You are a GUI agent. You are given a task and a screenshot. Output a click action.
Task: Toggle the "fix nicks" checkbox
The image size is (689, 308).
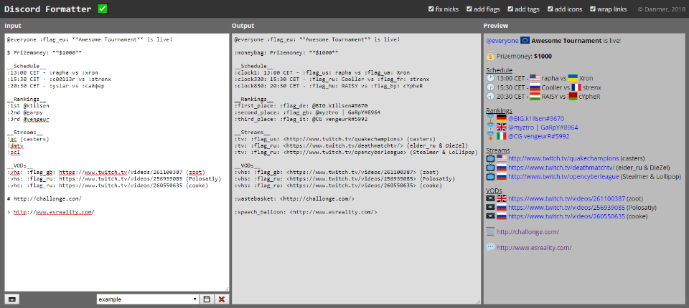pos(431,9)
